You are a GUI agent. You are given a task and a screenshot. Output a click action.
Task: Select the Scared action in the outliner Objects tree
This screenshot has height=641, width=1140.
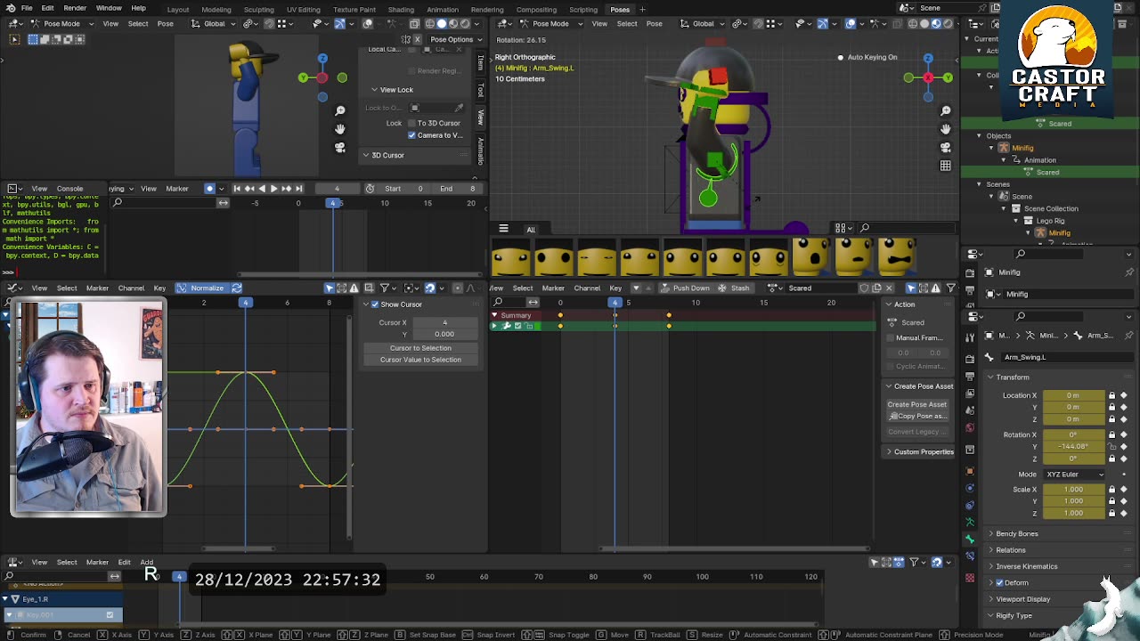coord(1047,172)
